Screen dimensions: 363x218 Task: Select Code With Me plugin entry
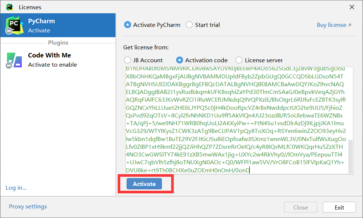[x=58, y=60]
